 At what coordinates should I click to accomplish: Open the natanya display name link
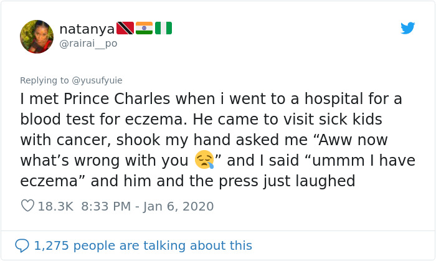(87, 29)
